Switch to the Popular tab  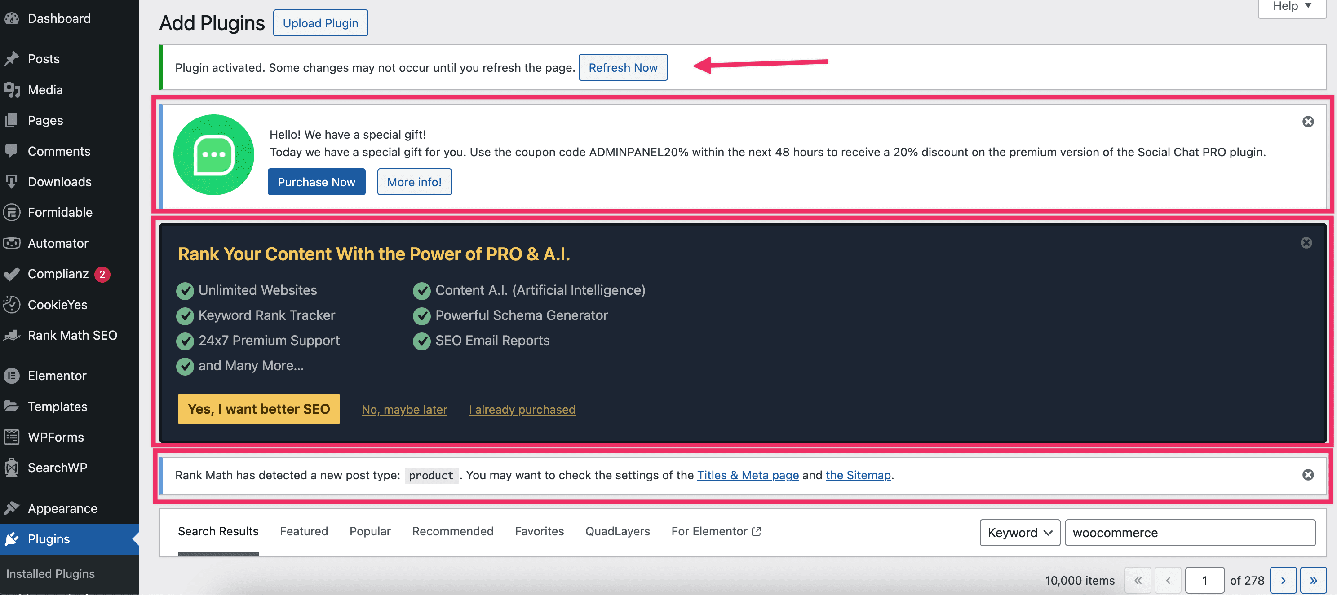coord(370,531)
